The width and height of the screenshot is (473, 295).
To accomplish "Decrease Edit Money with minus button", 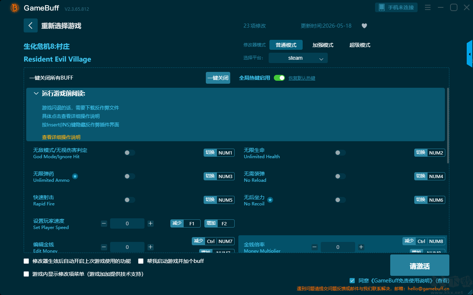I will point(104,247).
